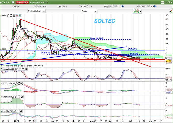This screenshot has height=123, width=173.
Task: Open MACD indicator wrench settings
Action: tap(16, 83)
